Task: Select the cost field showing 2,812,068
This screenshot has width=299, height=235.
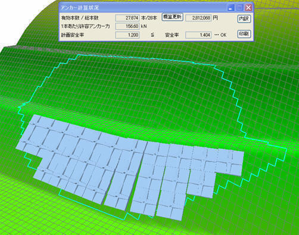Action: (x=198, y=18)
